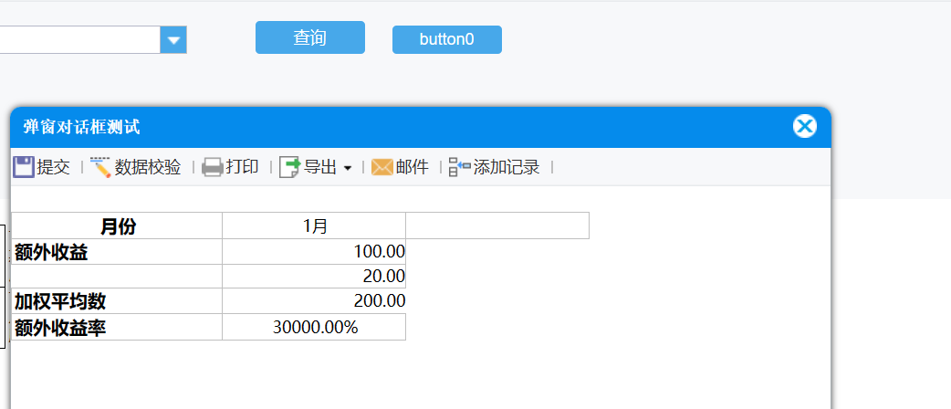951x409 pixels.
Task: Click the 弹窗对话框测试 dialog title
Action: click(81, 128)
